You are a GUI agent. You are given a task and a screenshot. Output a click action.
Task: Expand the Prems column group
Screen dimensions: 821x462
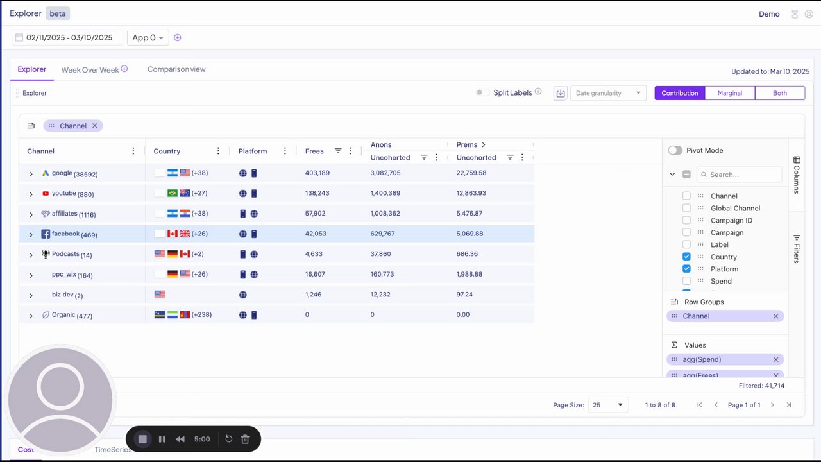point(484,145)
